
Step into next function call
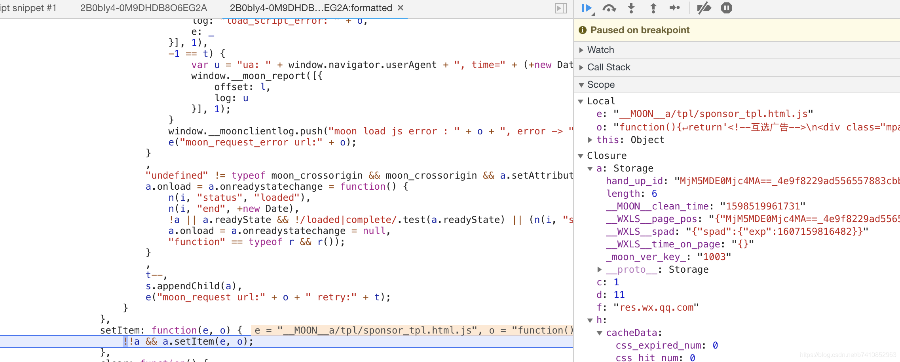pyautogui.click(x=631, y=8)
